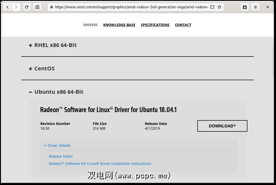This screenshot has height=185, width=276.
Task: Select the file size value 216 MB
Action: [x=99, y=128]
